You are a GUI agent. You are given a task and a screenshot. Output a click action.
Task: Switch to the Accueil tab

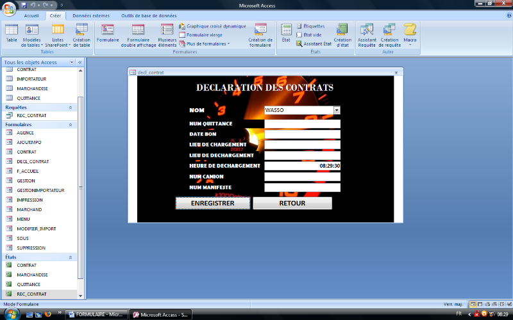[31, 15]
